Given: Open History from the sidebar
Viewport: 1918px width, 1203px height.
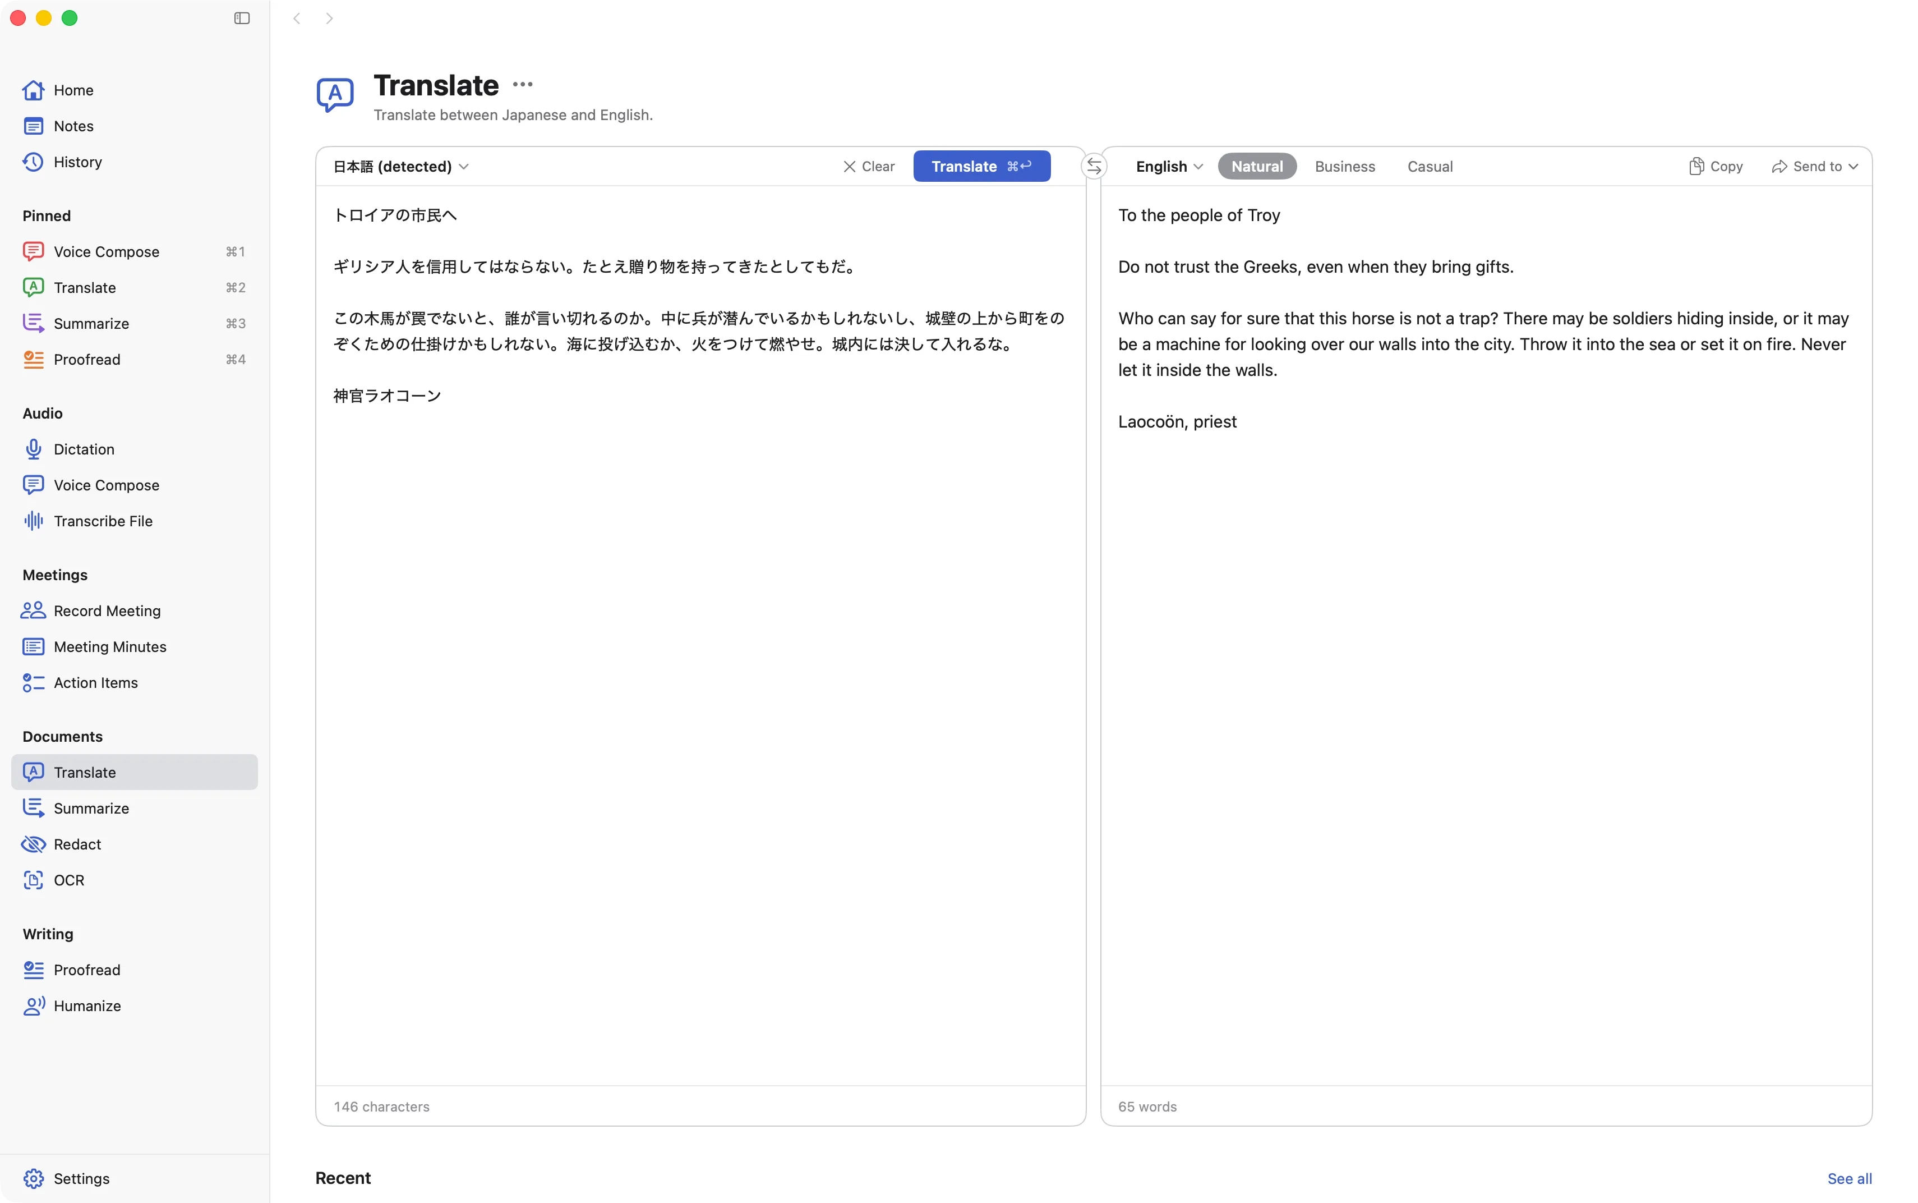Looking at the screenshot, I should [135, 162].
